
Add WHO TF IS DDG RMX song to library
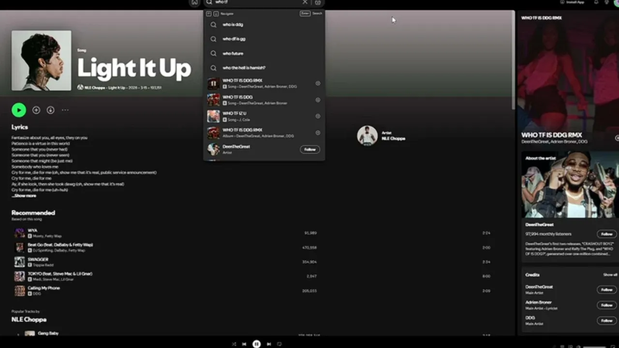coord(318,84)
